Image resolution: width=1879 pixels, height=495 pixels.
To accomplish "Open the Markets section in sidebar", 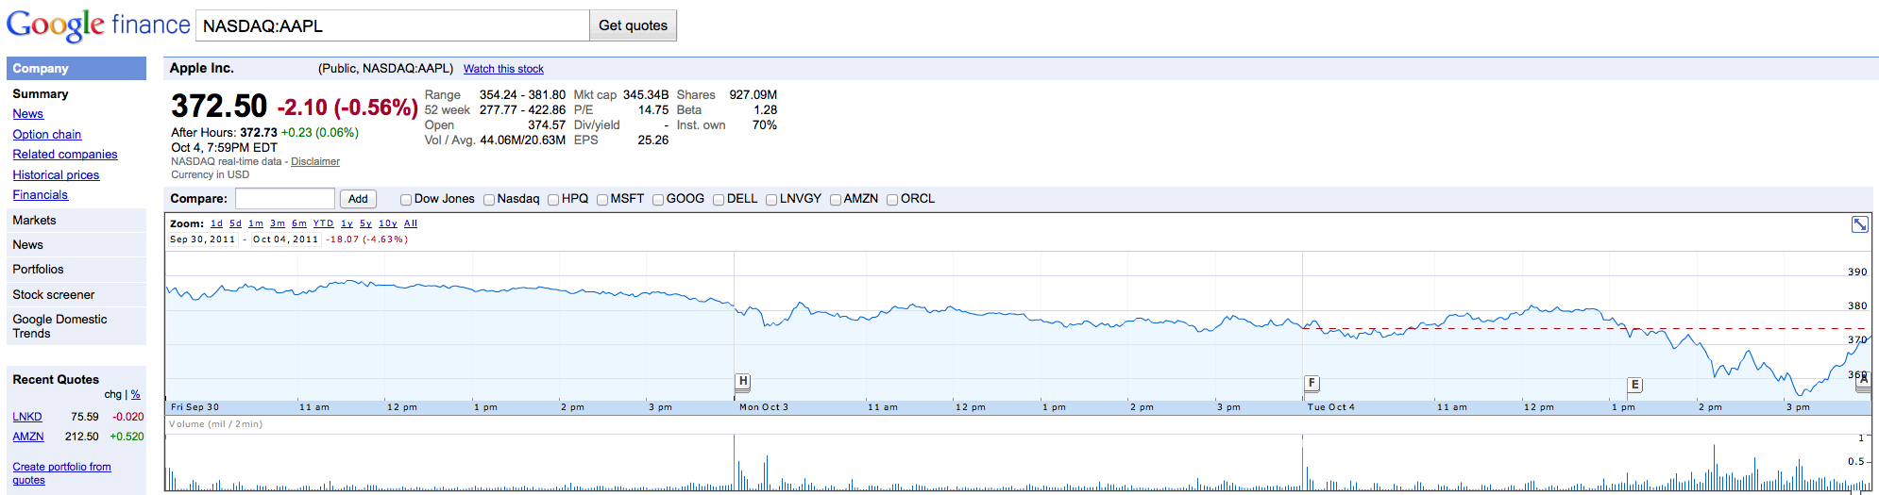I will point(34,221).
